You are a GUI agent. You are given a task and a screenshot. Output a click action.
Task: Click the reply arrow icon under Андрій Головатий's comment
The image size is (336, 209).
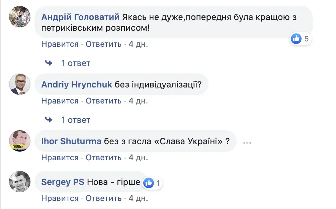pyautogui.click(x=49, y=63)
